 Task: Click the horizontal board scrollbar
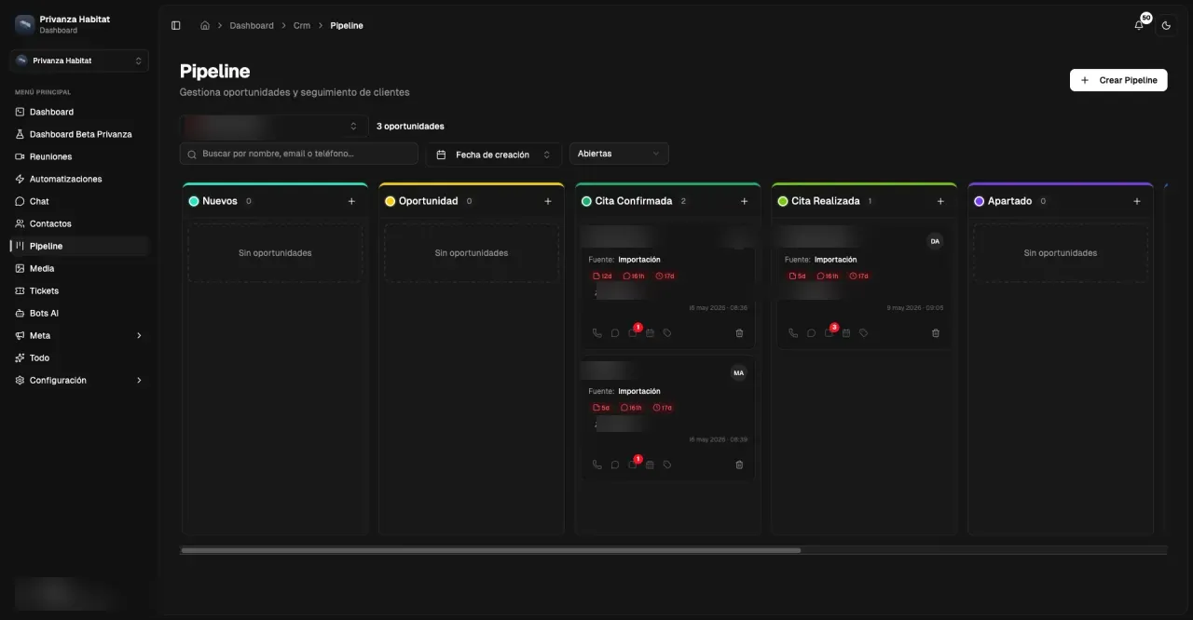(x=490, y=550)
